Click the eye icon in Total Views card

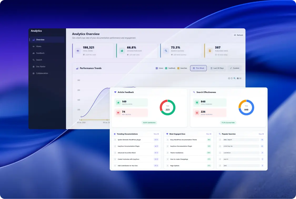(78, 51)
